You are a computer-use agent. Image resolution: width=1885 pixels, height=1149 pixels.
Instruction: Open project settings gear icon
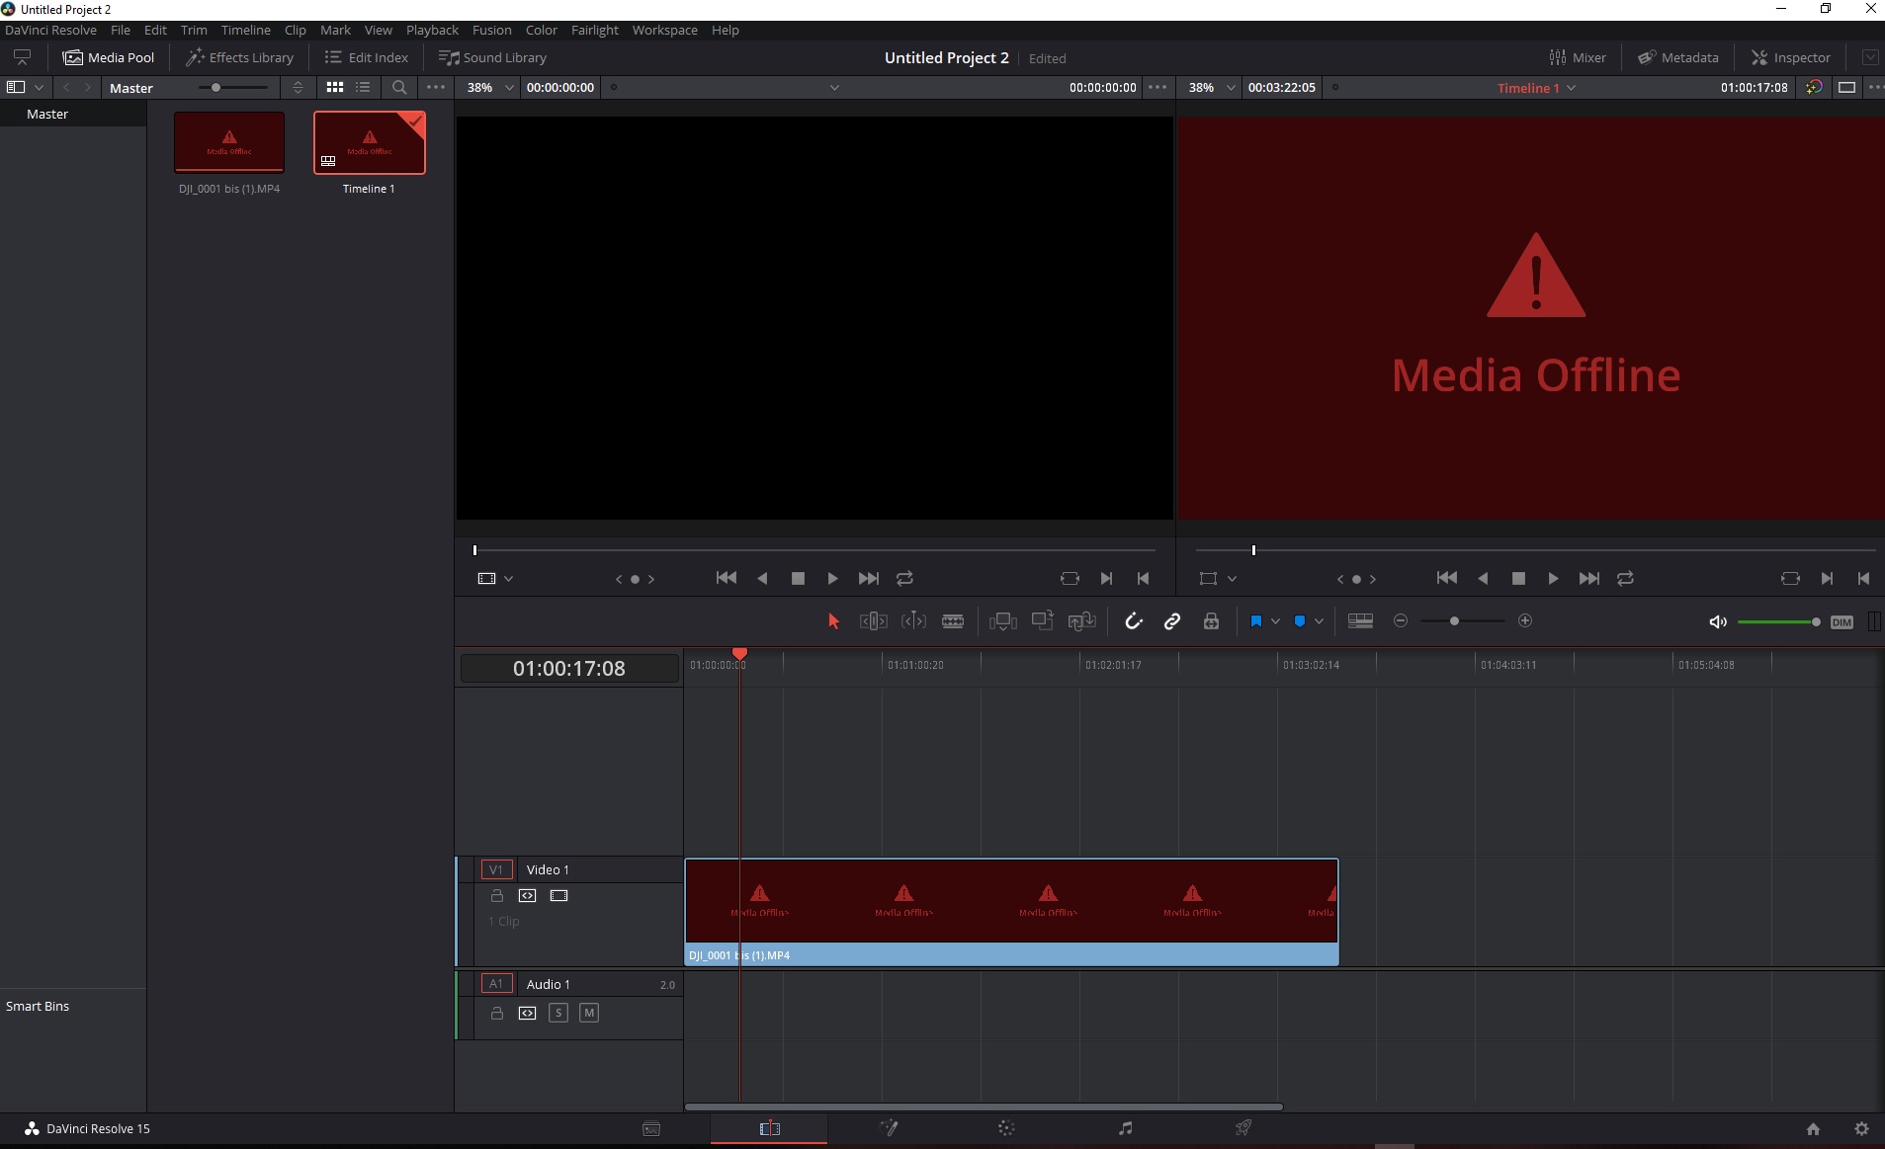point(1861,1128)
